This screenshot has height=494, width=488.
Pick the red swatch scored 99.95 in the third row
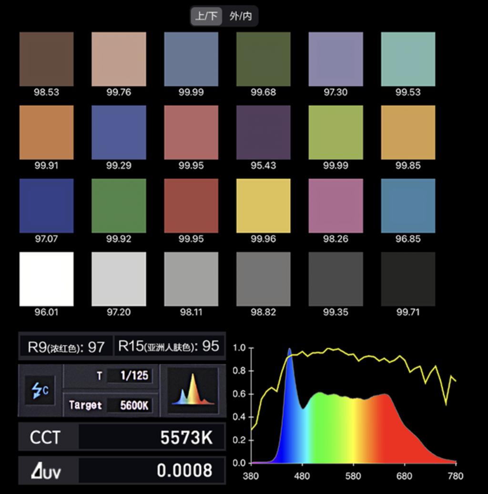[x=191, y=206]
